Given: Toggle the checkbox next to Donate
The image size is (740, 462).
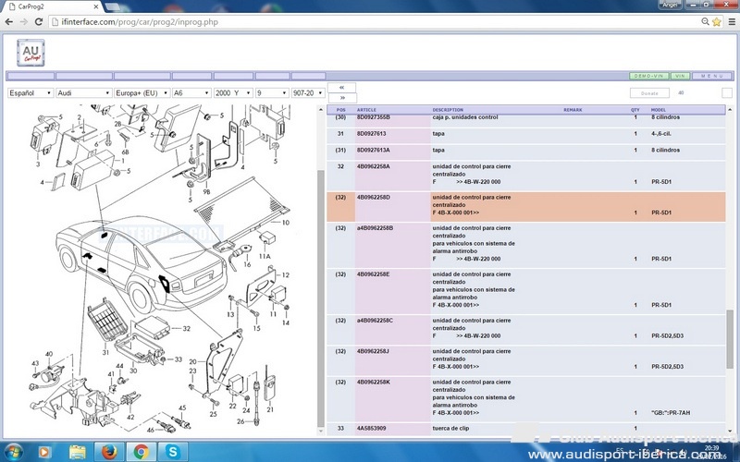Looking at the screenshot, I should [727, 93].
